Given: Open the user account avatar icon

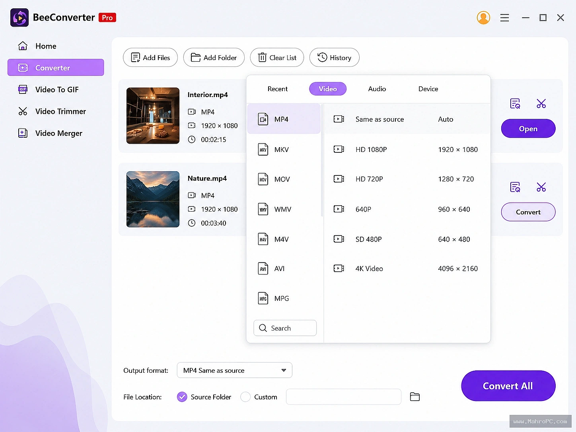Looking at the screenshot, I should pyautogui.click(x=483, y=18).
